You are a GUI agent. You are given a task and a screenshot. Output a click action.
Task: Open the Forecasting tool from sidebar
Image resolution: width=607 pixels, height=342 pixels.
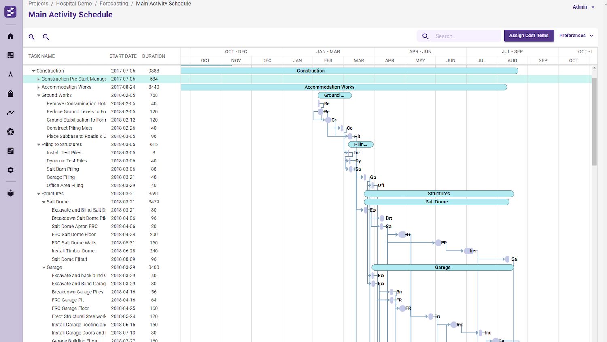(x=11, y=74)
